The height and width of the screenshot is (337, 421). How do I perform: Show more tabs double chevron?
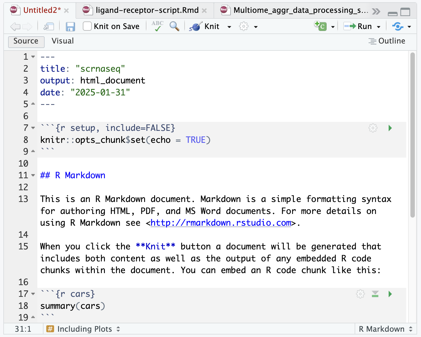(376, 11)
